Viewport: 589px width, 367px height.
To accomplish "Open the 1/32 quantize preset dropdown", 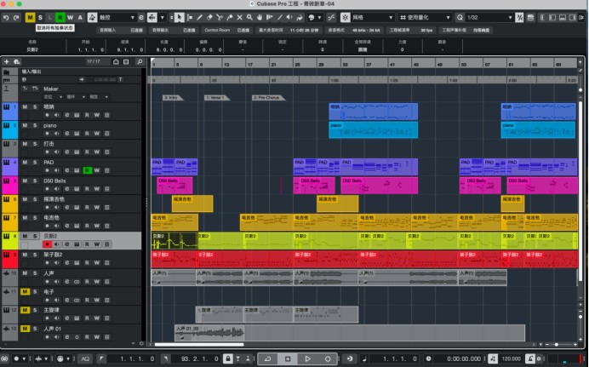I will tap(489, 17).
